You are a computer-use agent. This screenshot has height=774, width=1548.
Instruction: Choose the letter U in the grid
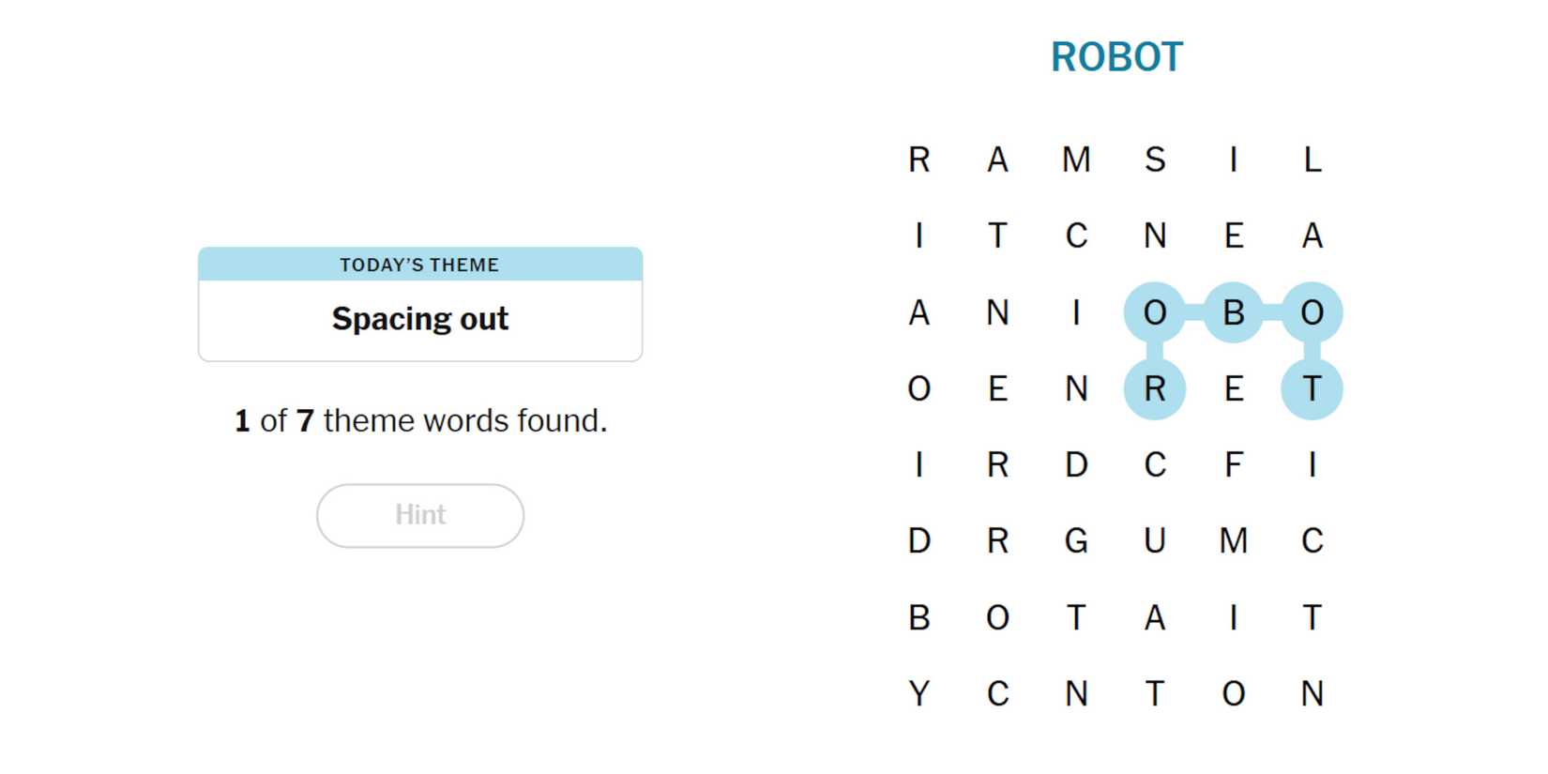pos(1154,541)
